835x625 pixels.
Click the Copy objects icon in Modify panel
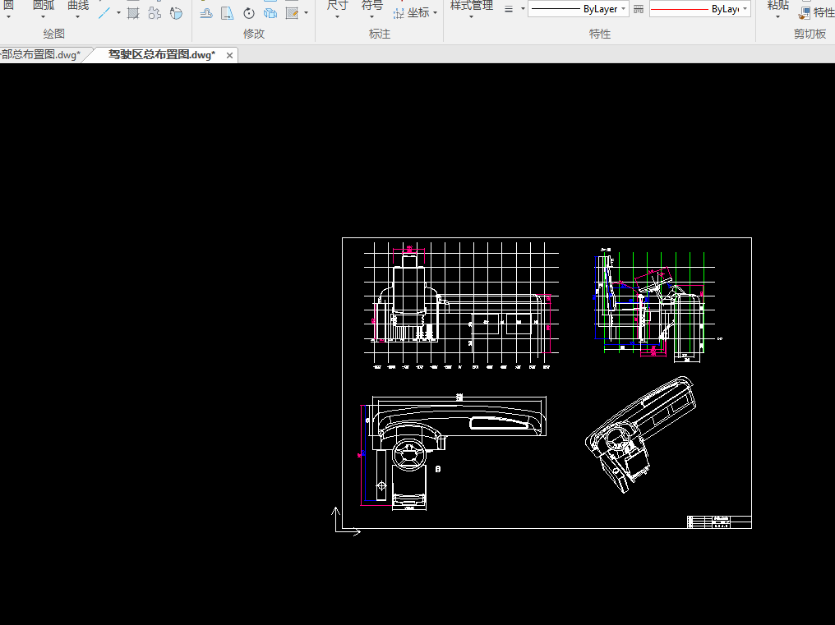tap(270, 13)
